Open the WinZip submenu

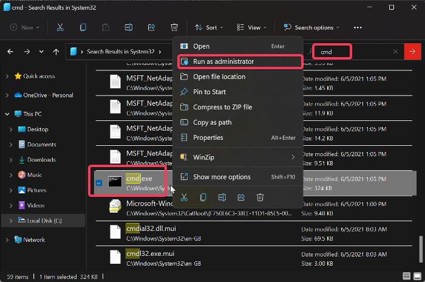[238, 157]
